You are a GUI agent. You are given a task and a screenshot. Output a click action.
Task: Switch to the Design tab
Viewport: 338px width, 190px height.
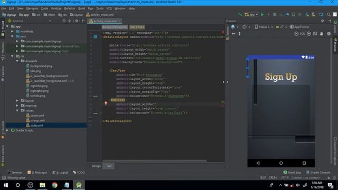coord(96,166)
